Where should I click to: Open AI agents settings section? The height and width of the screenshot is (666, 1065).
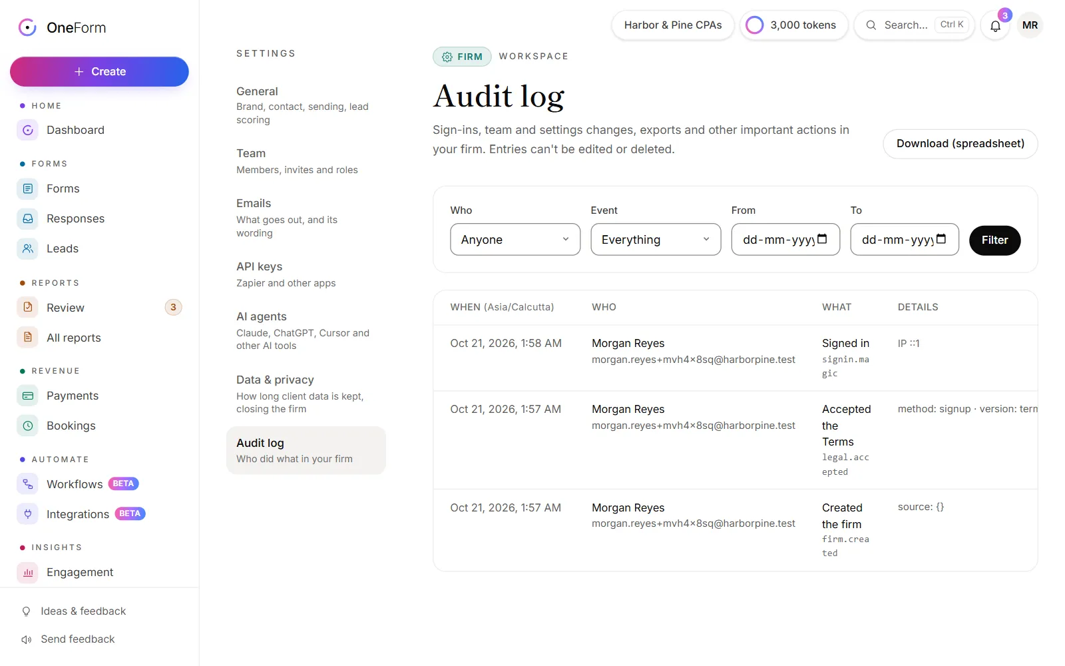point(306,331)
